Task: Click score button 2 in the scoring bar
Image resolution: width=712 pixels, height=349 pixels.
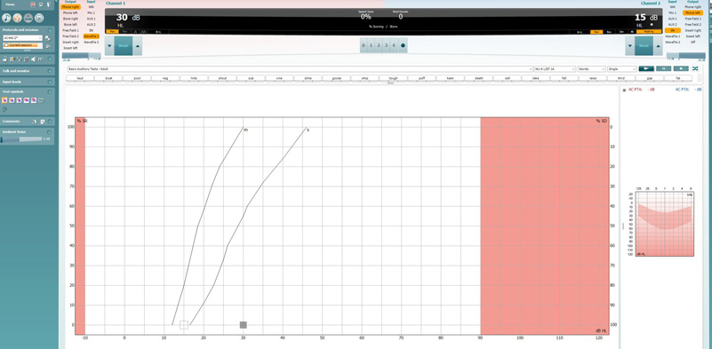Action: click(379, 46)
